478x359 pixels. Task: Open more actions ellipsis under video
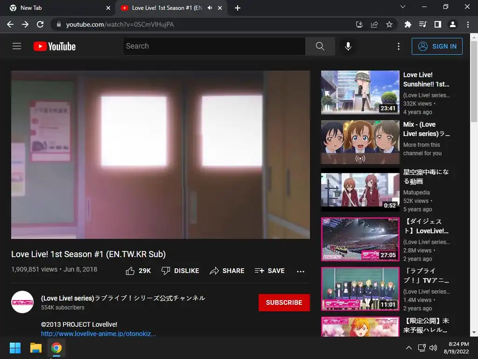click(x=300, y=272)
